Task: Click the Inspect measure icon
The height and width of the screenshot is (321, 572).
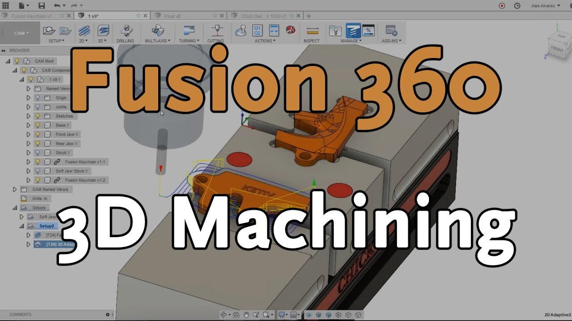Action: click(312, 31)
